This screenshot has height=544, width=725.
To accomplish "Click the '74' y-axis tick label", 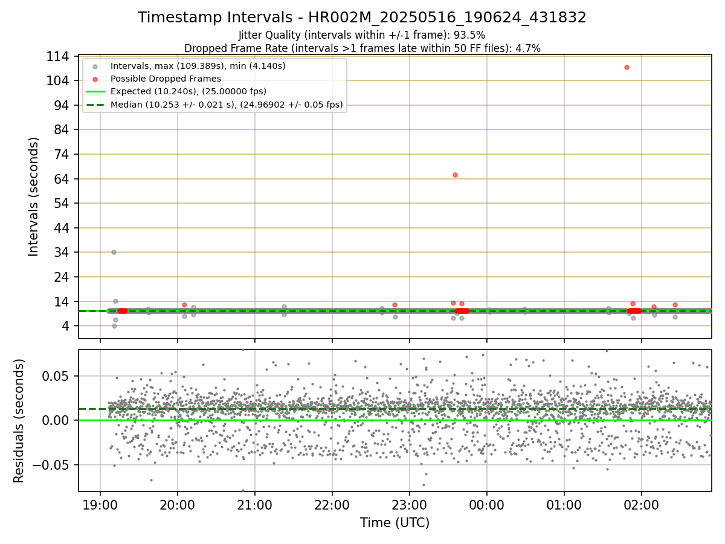I will click(x=61, y=154).
